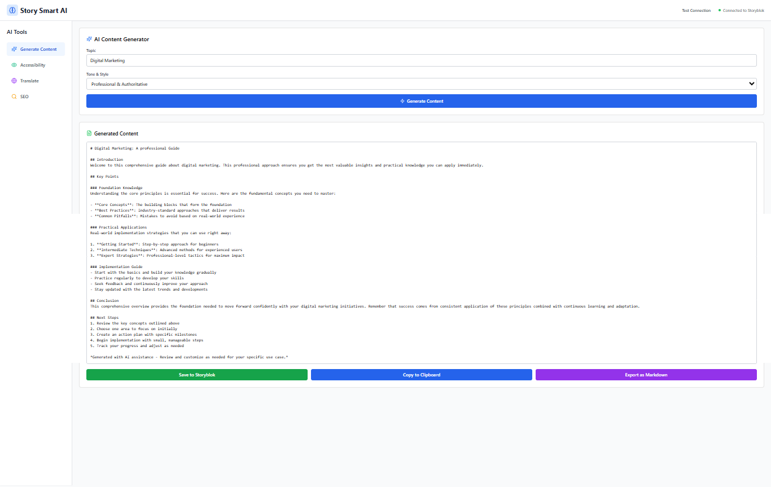Click the '**Intermediate Techniques**' numbered line
771x487 pixels.
[x=167, y=250]
